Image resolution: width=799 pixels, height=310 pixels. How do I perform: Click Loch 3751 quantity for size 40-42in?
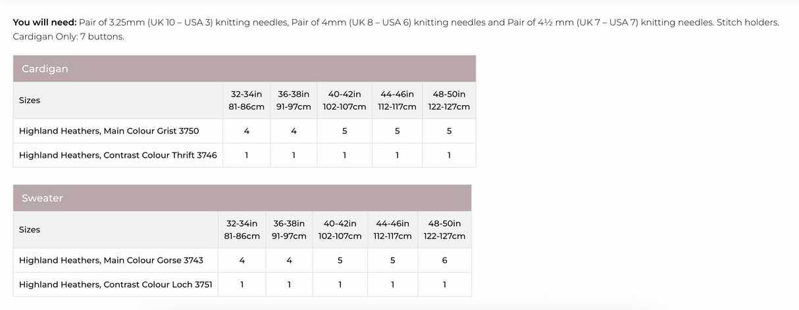pyautogui.click(x=340, y=284)
